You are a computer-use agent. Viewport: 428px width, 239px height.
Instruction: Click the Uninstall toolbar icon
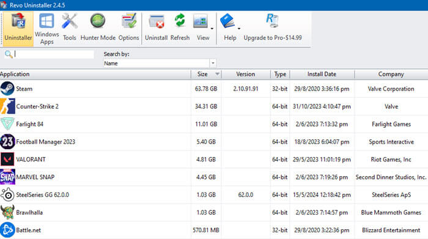coord(157,21)
